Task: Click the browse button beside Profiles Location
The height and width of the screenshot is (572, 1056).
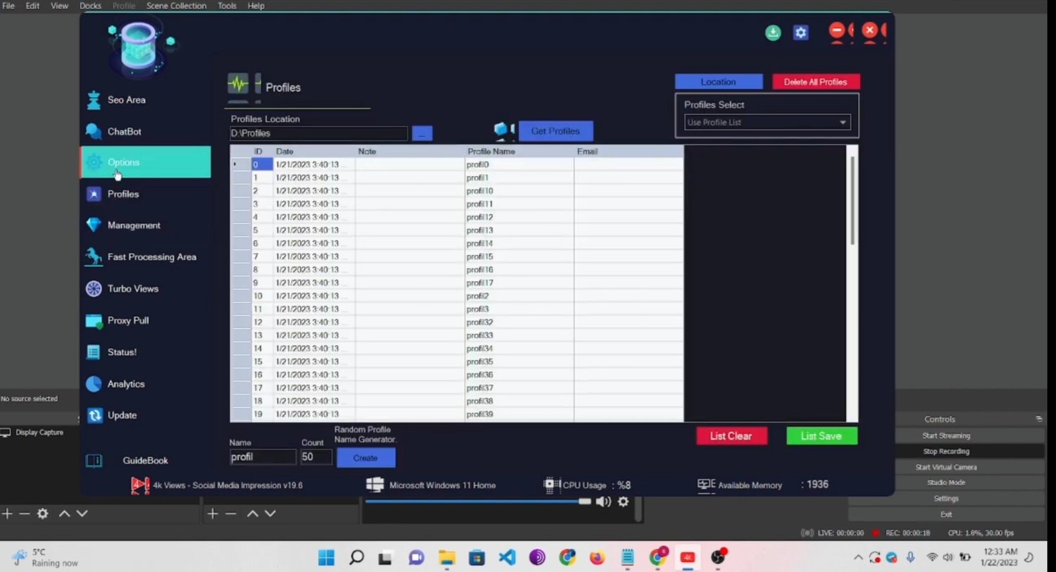Action: (x=422, y=133)
